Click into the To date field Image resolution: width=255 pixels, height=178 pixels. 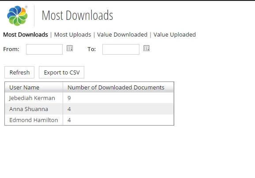(121, 49)
